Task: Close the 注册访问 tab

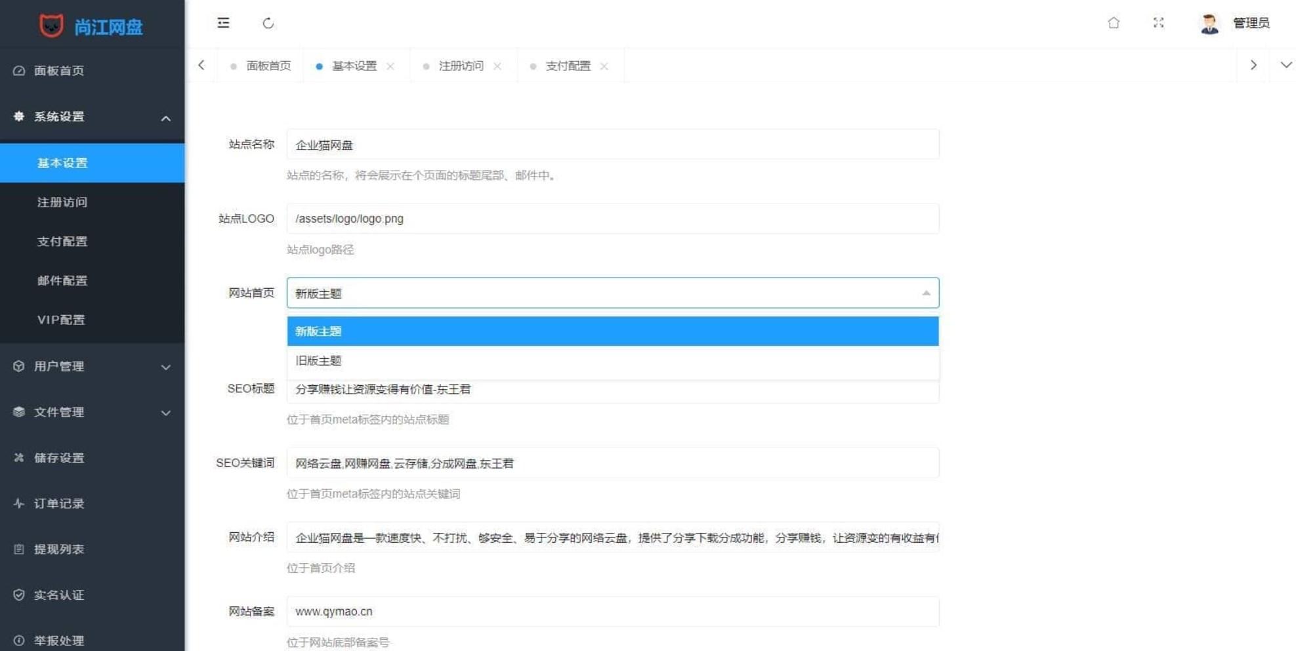Action: [x=497, y=66]
